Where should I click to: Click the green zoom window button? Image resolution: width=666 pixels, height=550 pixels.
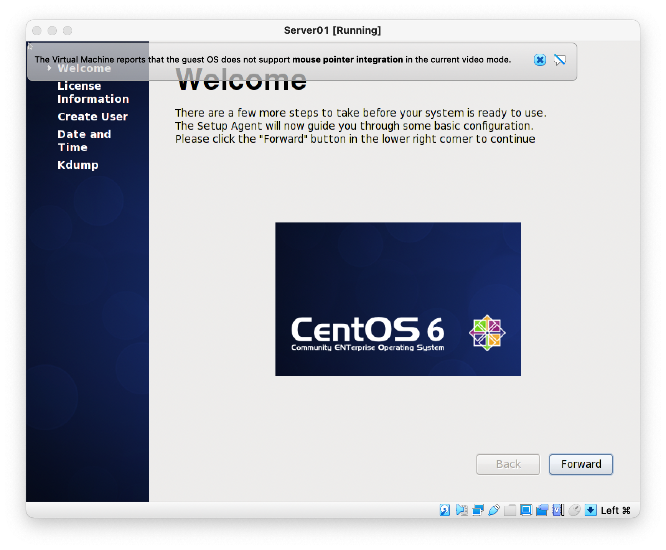pos(68,31)
